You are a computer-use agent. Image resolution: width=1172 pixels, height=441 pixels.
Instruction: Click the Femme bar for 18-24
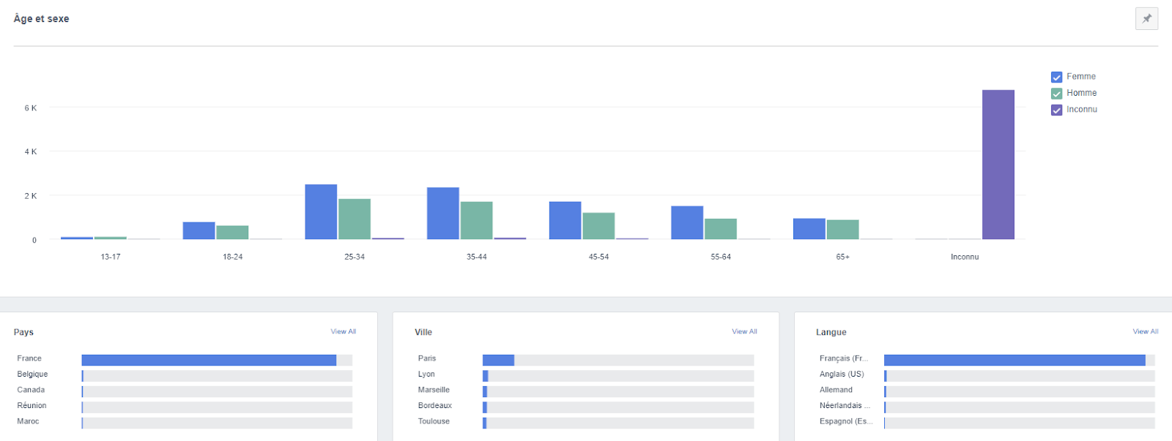click(x=199, y=230)
